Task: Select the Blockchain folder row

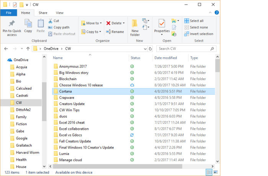Action: click(133, 79)
